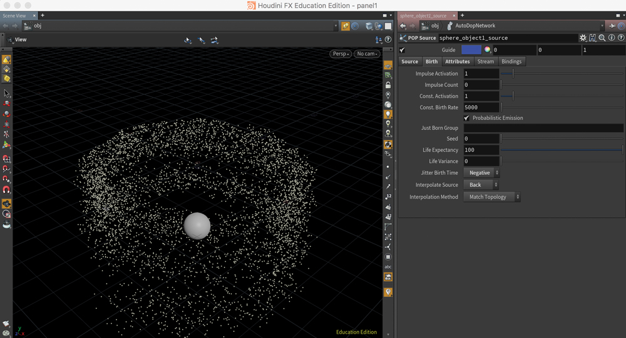Click the No cam camera button

pyautogui.click(x=367, y=54)
